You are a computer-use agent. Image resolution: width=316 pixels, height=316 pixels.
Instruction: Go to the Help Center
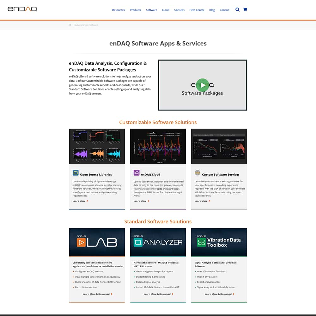pos(197,10)
